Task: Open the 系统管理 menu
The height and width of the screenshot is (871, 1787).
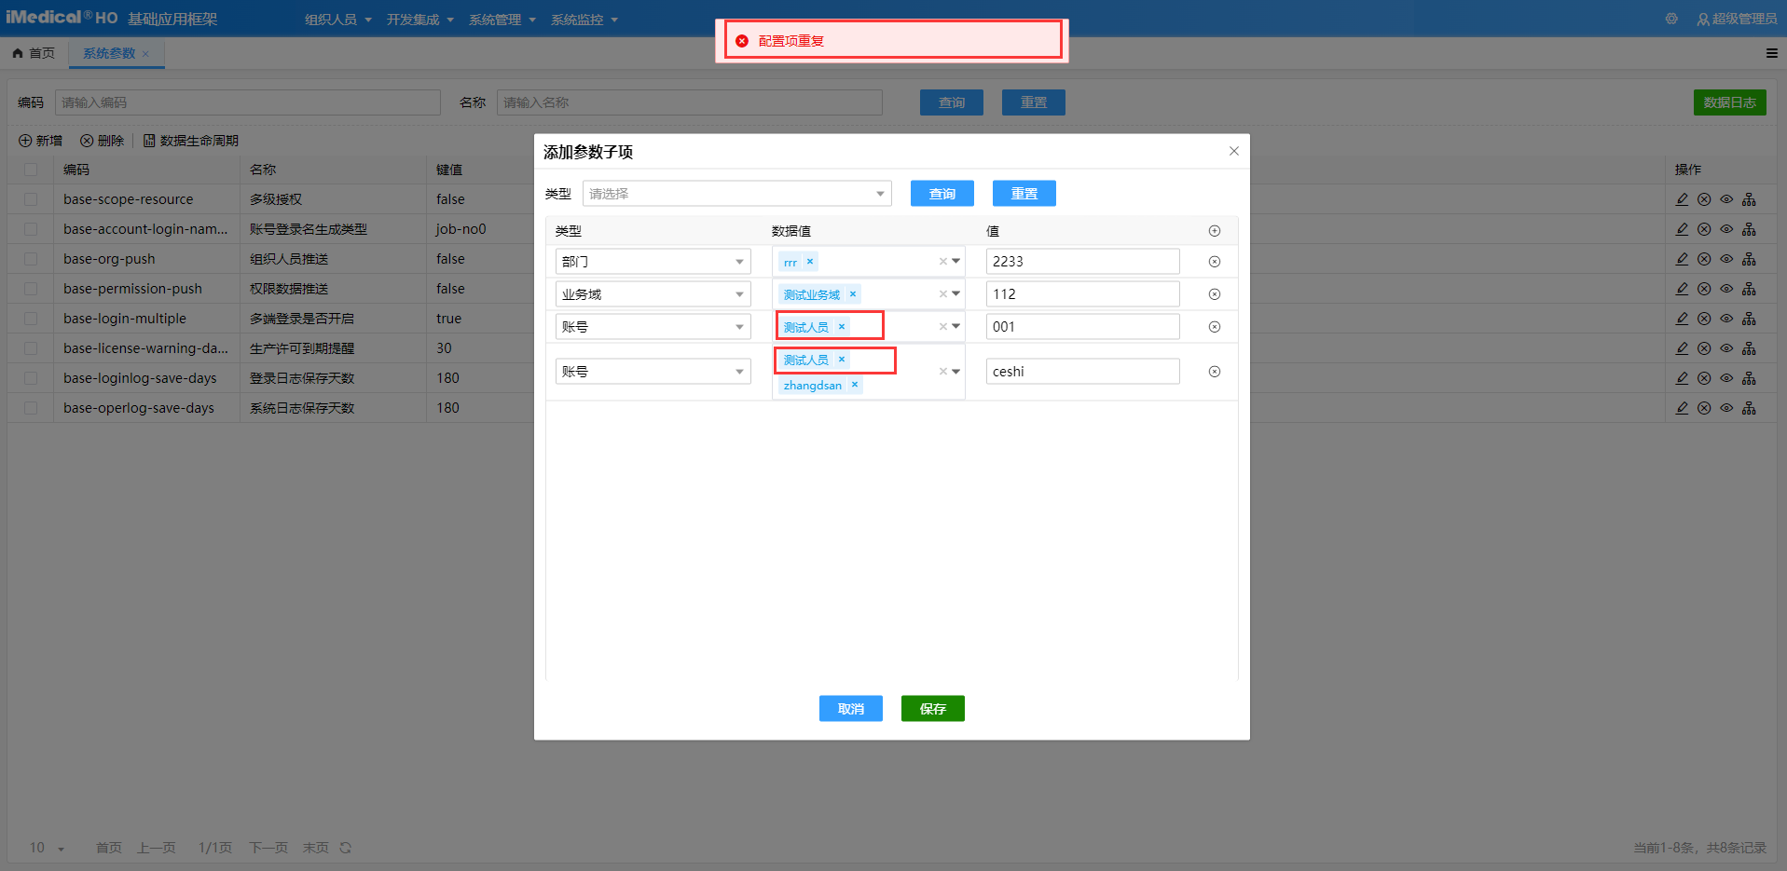Action: coord(502,20)
